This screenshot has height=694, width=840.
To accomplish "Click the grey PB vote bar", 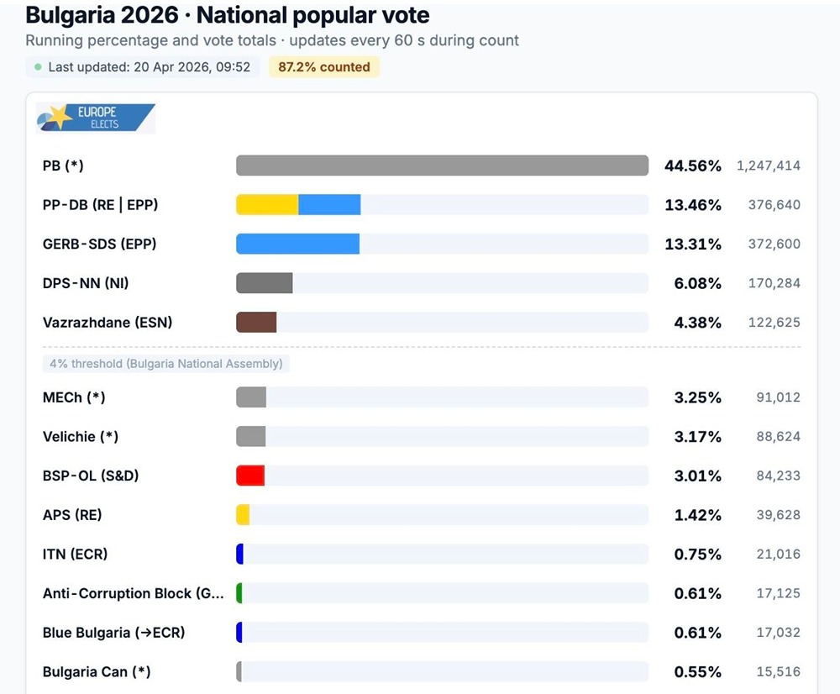I will point(442,166).
